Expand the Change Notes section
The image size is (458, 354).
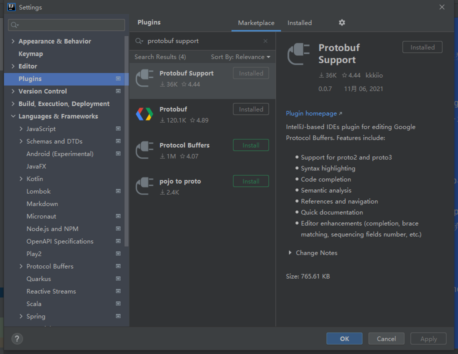[290, 252]
